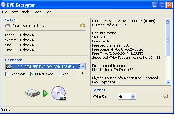Image resolution: width=175 pixels, height=120 pixels.
Task: Click 'Free Time: 510:40:38' line
Action: [118, 53]
